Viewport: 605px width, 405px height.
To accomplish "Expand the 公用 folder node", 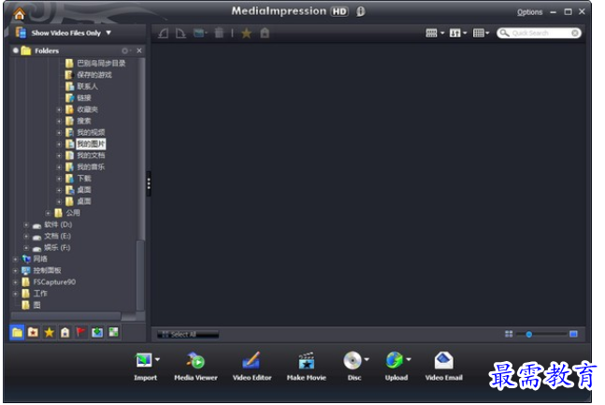I will click(x=48, y=213).
